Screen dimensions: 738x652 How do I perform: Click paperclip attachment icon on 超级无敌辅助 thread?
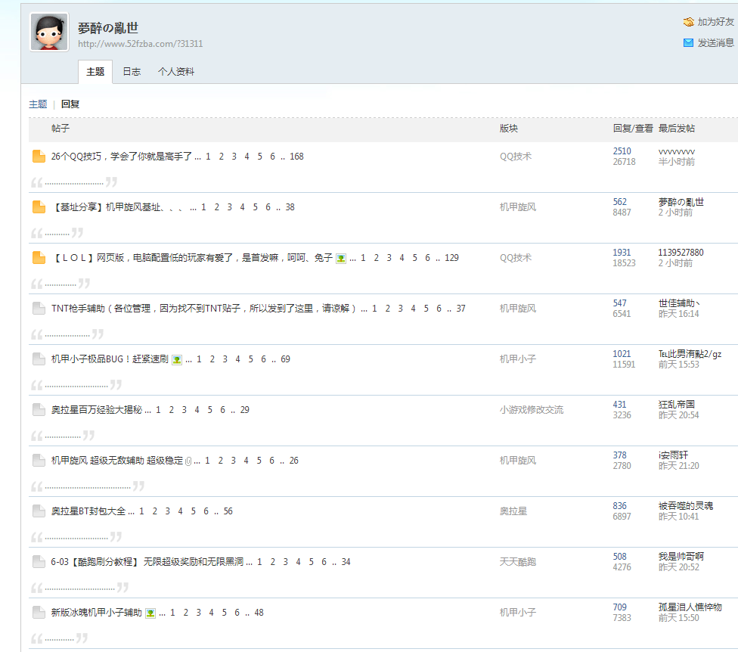click(188, 461)
